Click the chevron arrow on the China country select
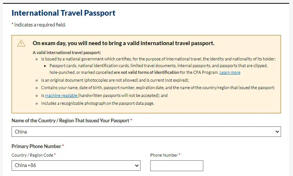The image size is (293, 176). tap(277, 132)
